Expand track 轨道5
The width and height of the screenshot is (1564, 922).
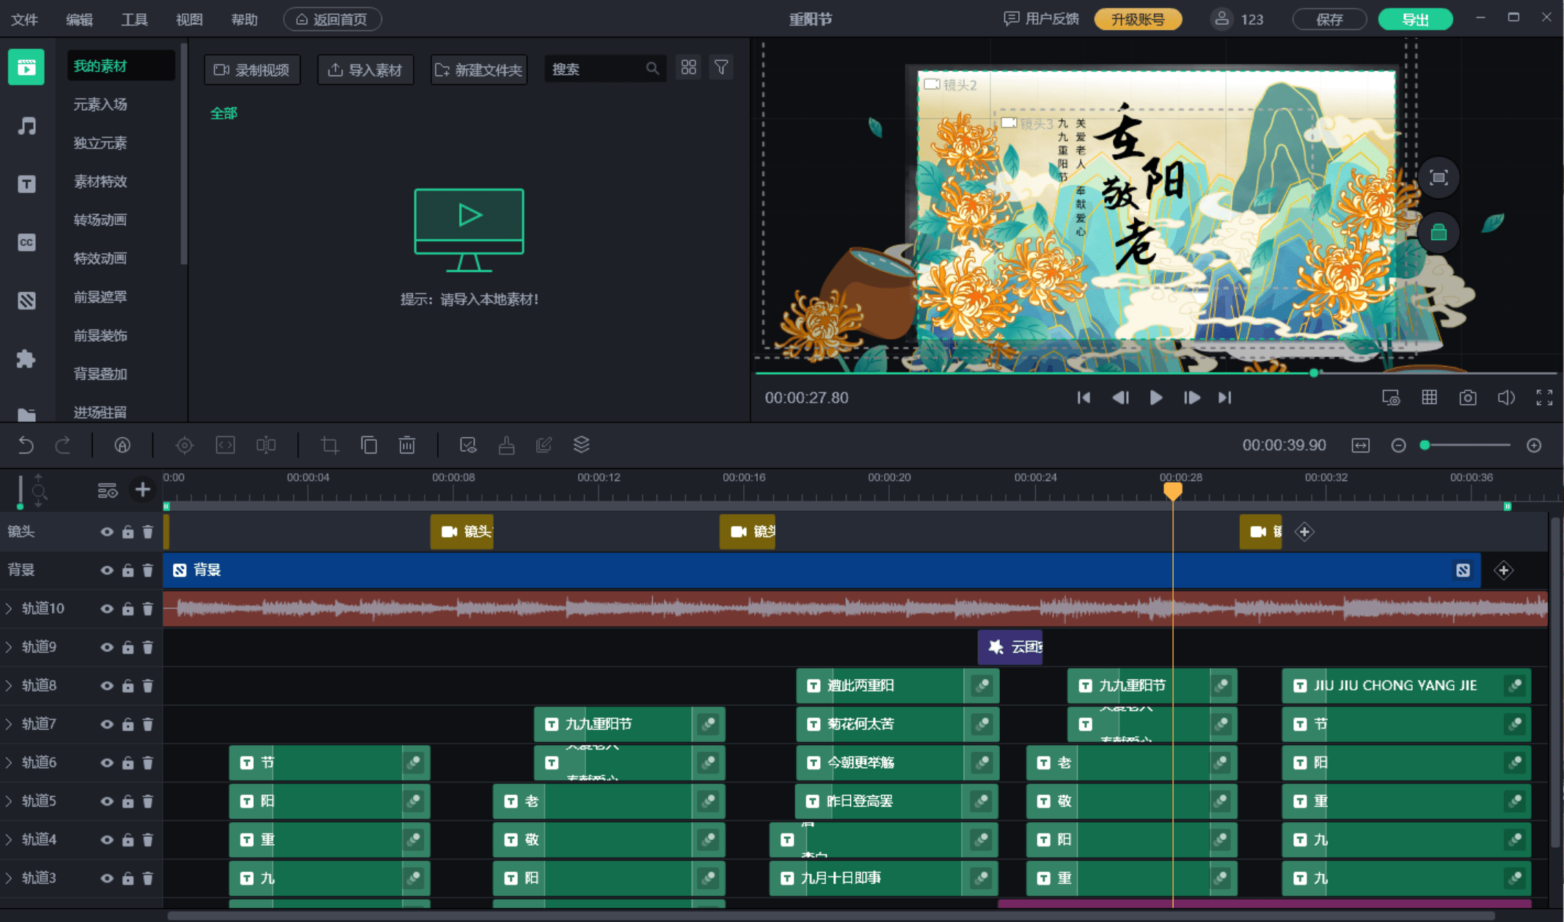coord(9,801)
